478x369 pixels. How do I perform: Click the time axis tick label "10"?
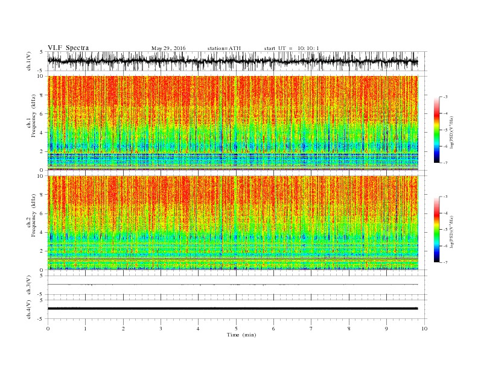tap(424, 329)
